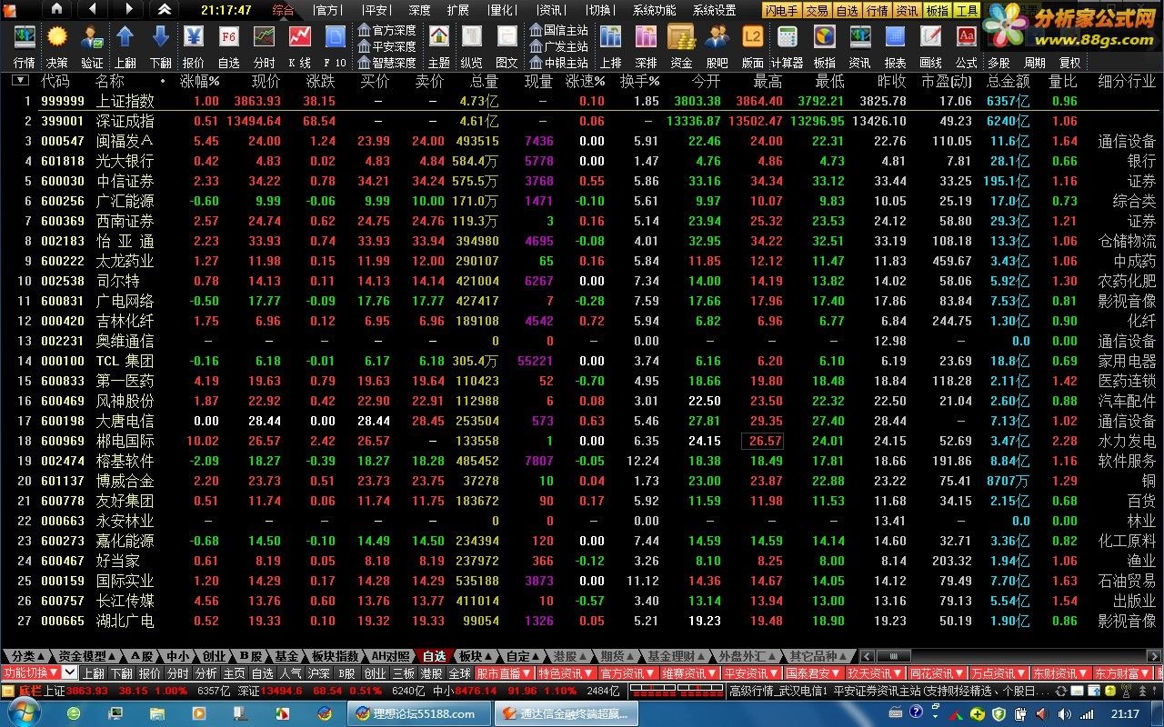Open the 切换 menu

[599, 10]
